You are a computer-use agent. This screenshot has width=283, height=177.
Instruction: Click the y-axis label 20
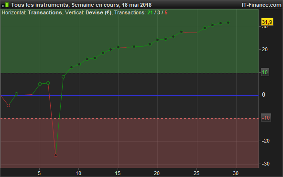264,49
